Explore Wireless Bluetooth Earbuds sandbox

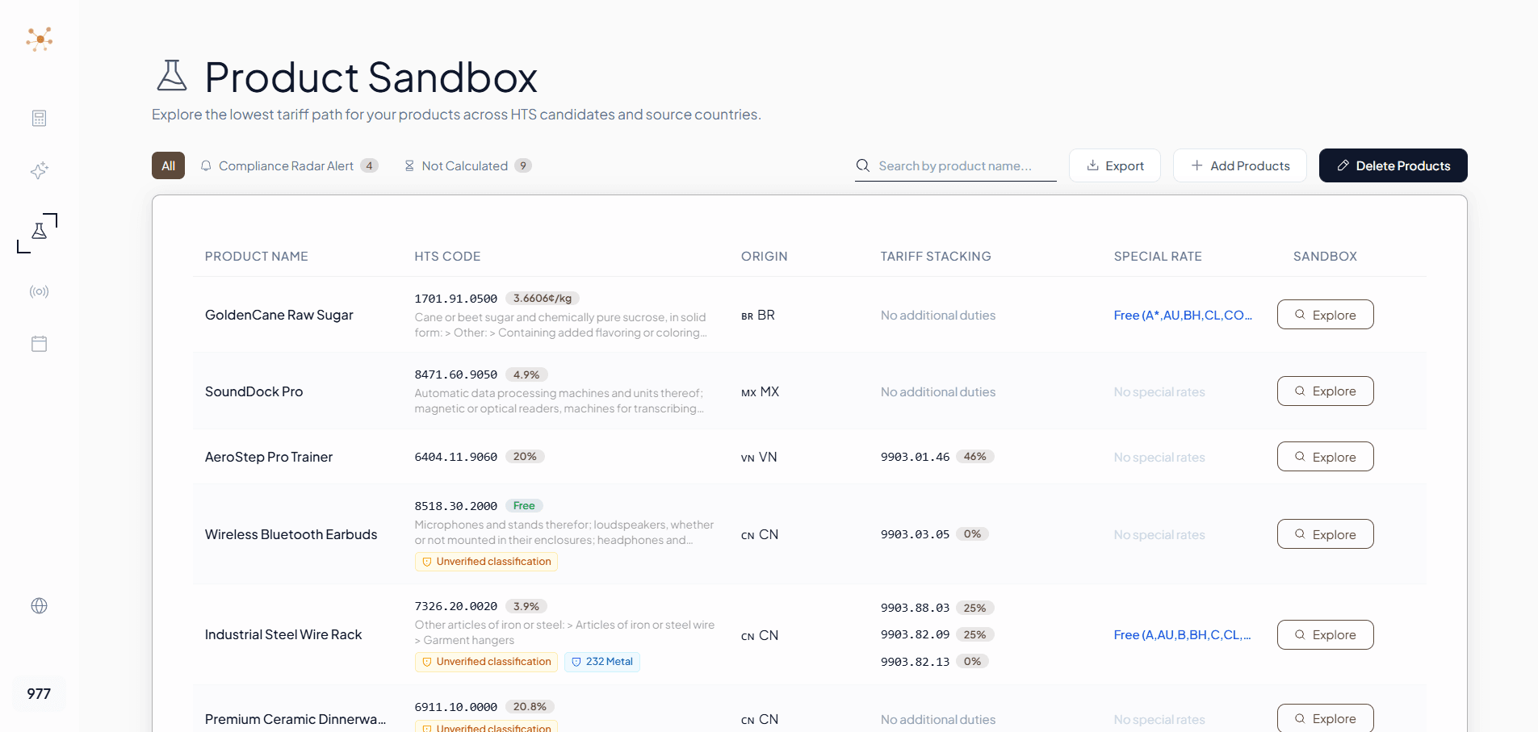(x=1326, y=534)
